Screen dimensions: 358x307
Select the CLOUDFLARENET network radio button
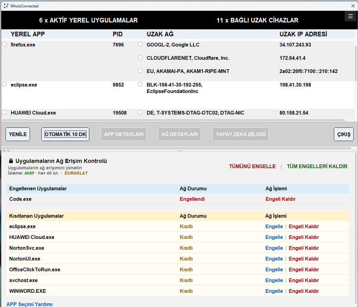tap(141, 57)
